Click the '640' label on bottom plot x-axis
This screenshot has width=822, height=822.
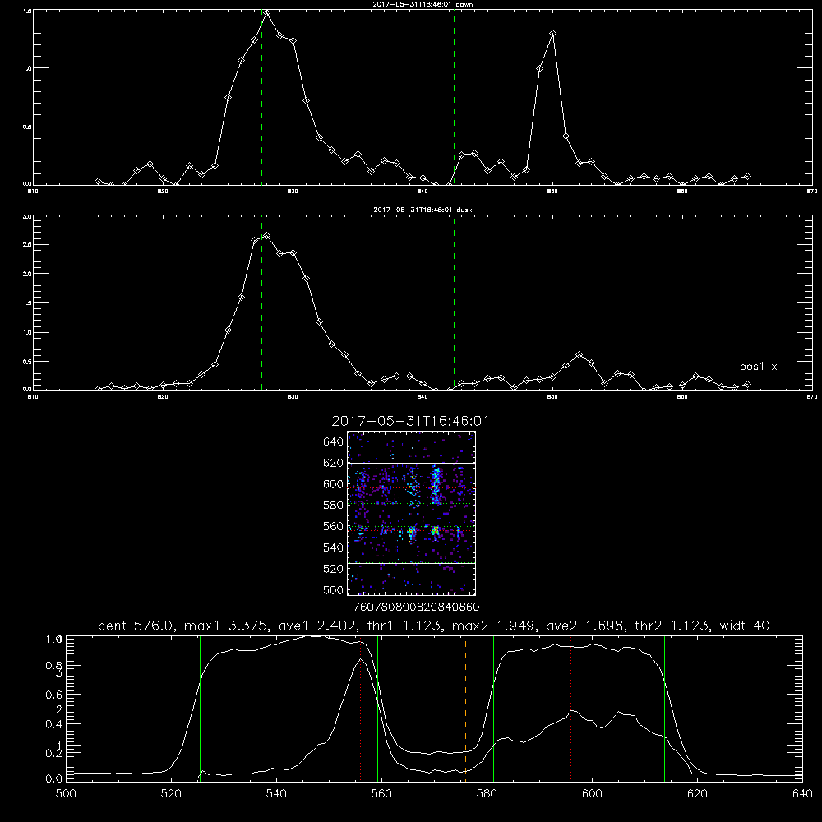(802, 794)
